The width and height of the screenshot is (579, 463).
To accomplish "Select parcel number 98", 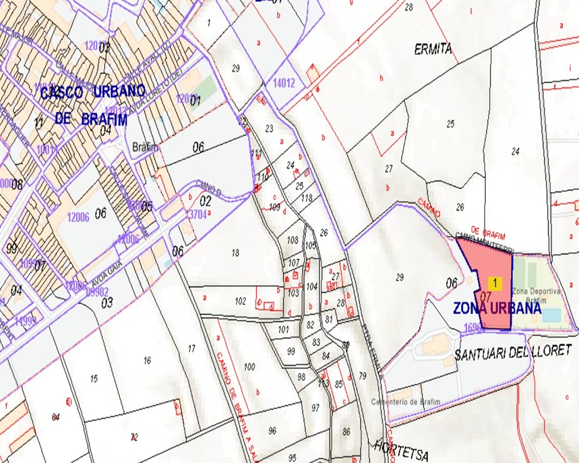I will [301, 377].
